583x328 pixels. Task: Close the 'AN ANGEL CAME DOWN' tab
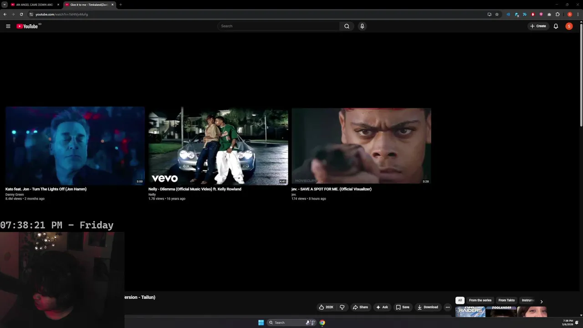click(x=58, y=5)
